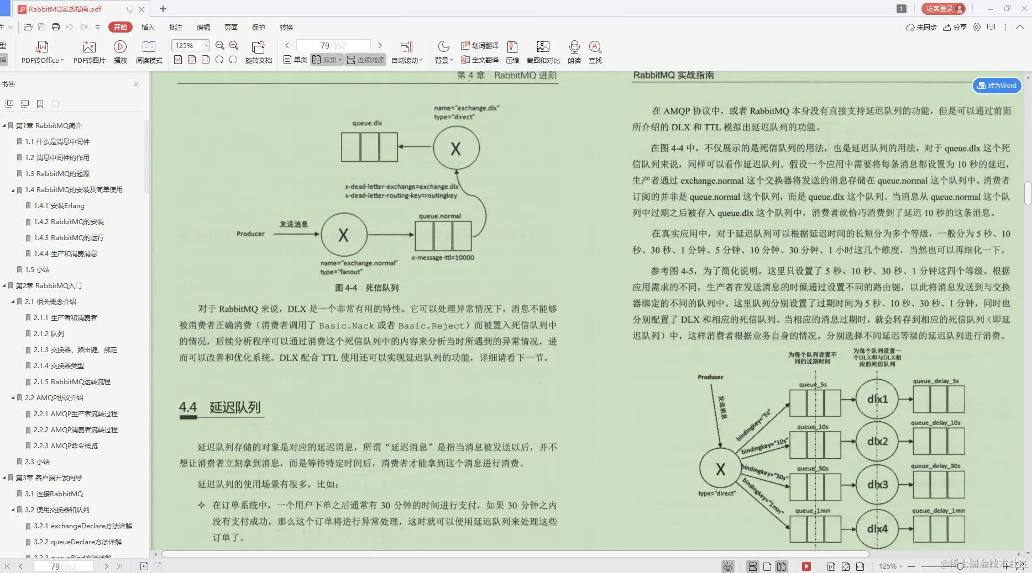Image resolution: width=1032 pixels, height=573 pixels.
Task: Open the 划词翻译 translation tool
Action: 480,46
